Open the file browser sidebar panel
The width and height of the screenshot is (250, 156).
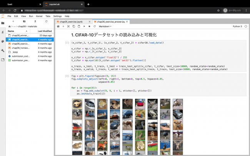3,23
